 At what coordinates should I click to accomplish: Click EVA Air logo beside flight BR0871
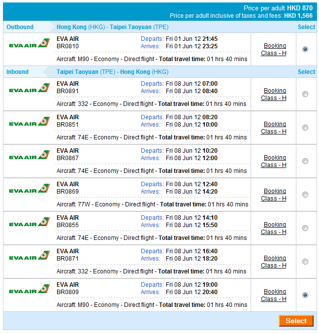pos(30,256)
